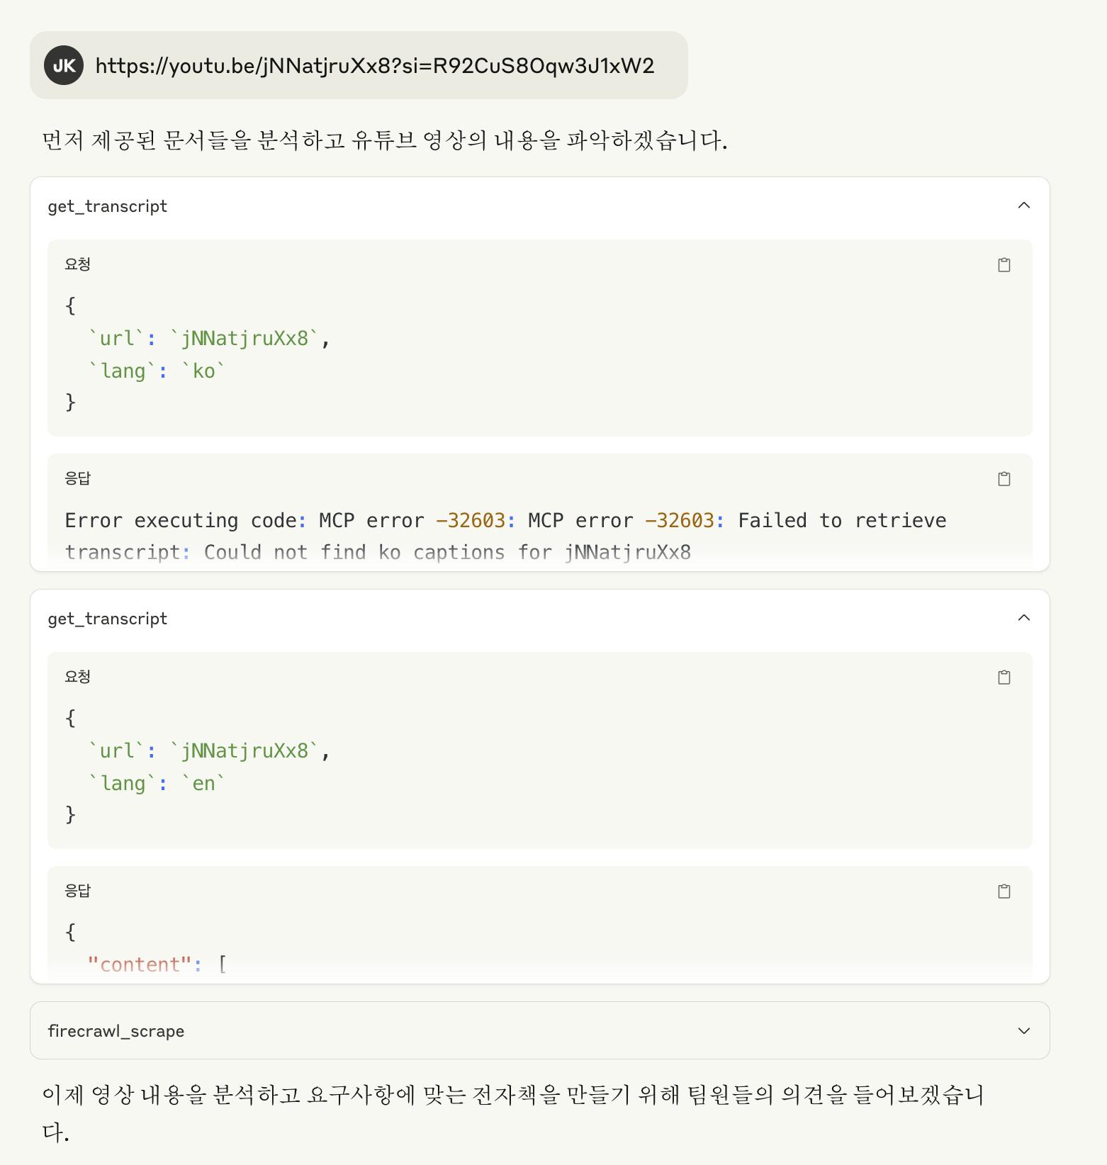Click the first get_transcript title label

pyautogui.click(x=108, y=206)
